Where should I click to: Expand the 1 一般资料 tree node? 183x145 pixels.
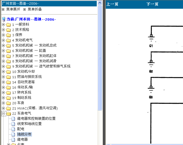(3, 25)
